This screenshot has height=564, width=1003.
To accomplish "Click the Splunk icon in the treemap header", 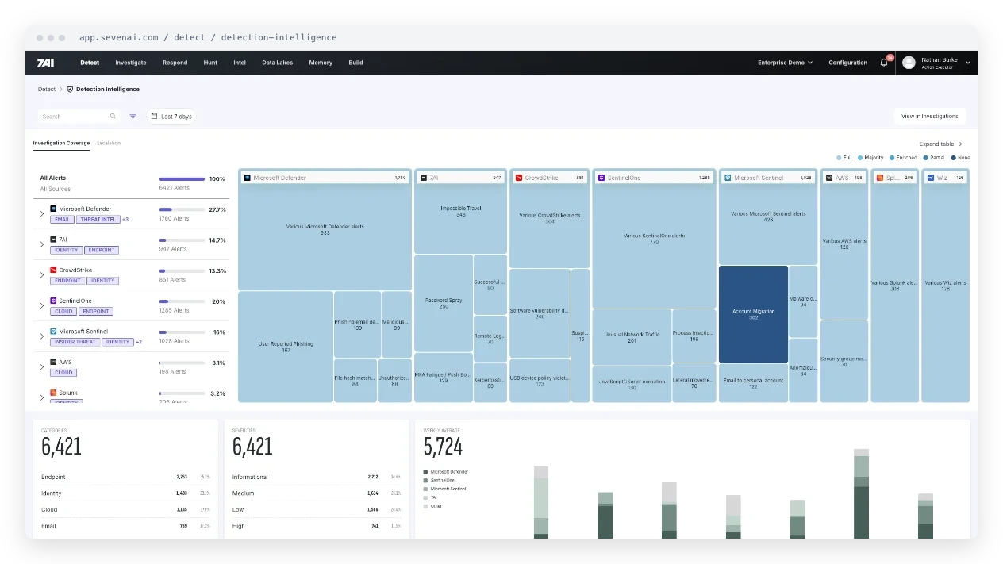I will coord(880,178).
